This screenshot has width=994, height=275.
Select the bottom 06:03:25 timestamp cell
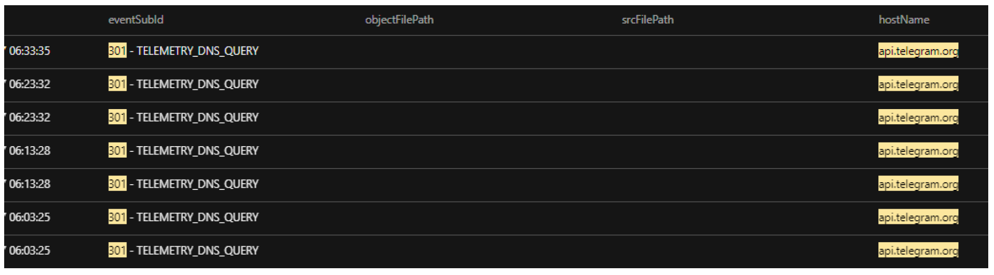tap(30, 250)
